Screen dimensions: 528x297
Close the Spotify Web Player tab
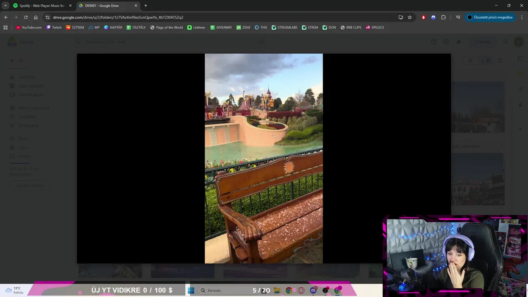[x=70, y=5]
